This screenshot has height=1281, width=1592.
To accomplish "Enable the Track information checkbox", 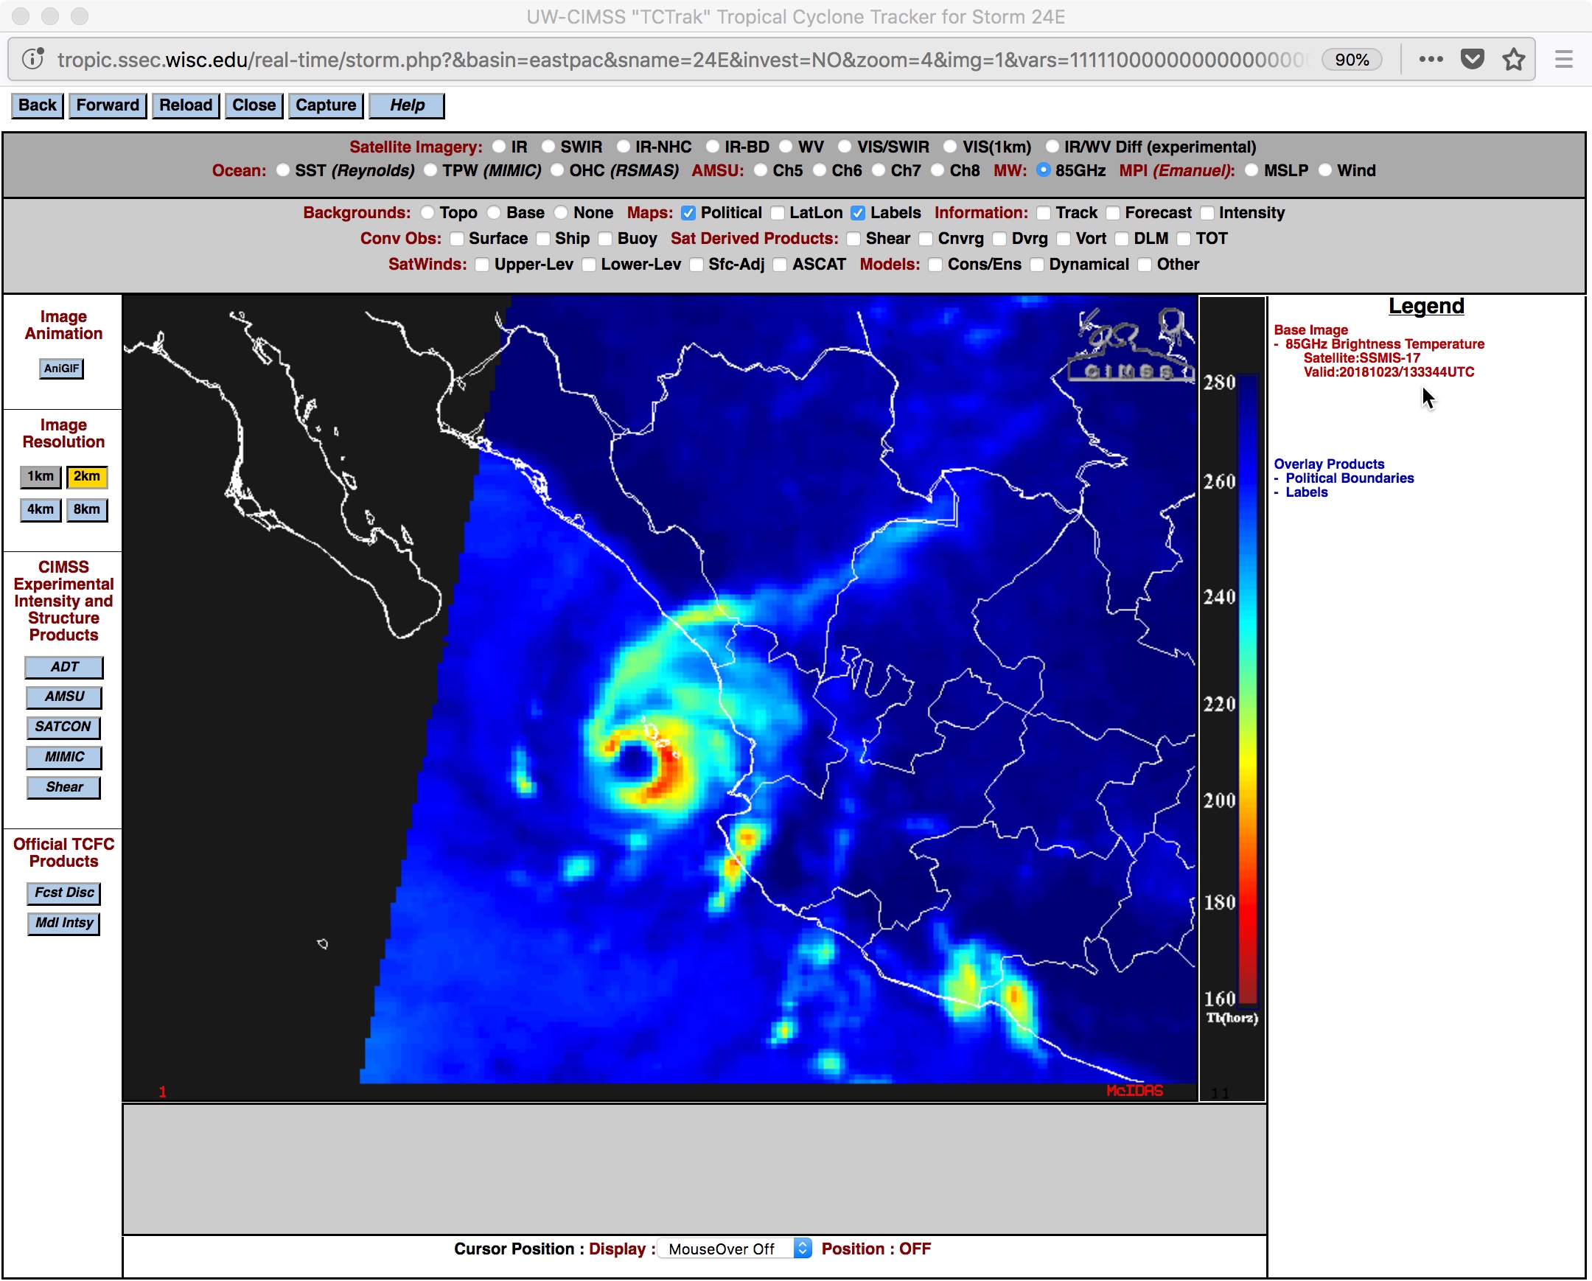I will 1044,213.
